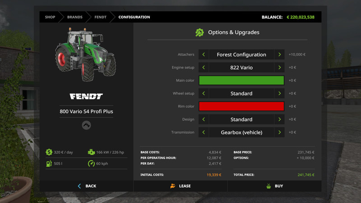Click the max speed gauge icon

tap(91, 164)
